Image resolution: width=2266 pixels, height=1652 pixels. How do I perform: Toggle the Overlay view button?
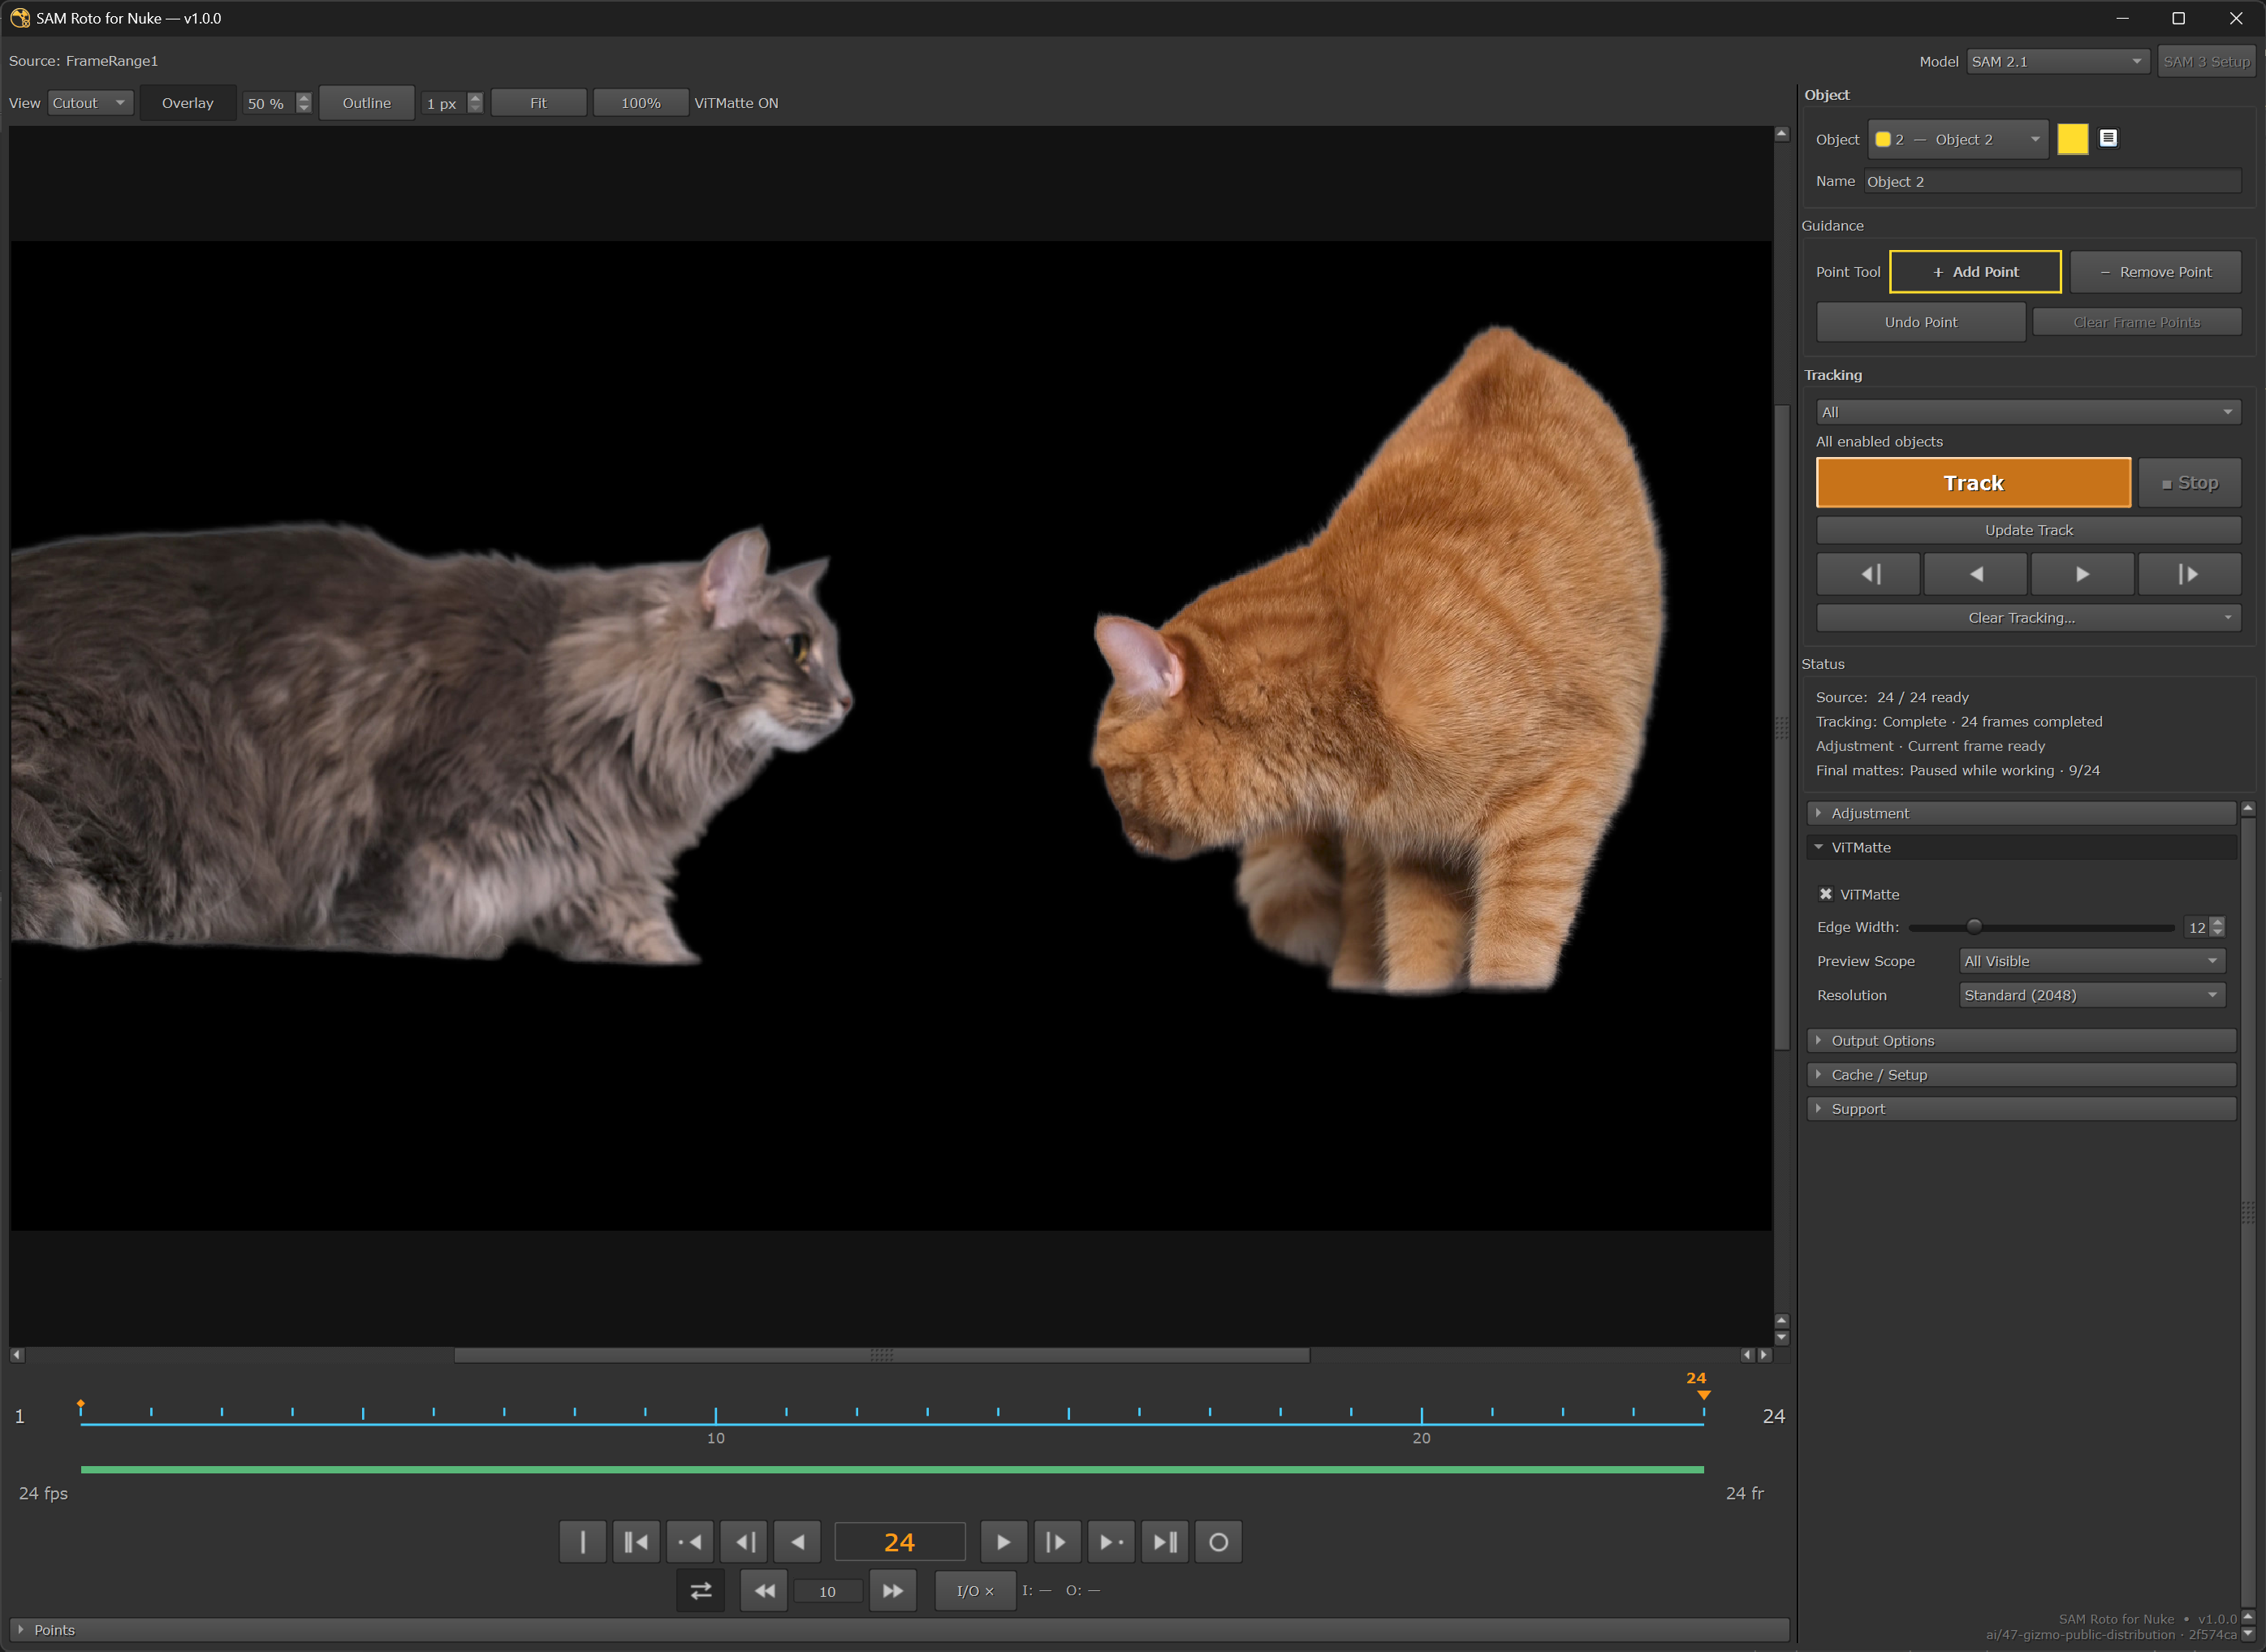tap(188, 103)
